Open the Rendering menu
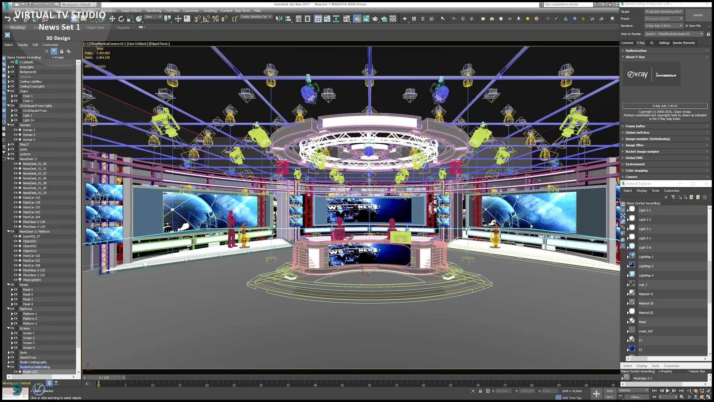 pyautogui.click(x=154, y=10)
